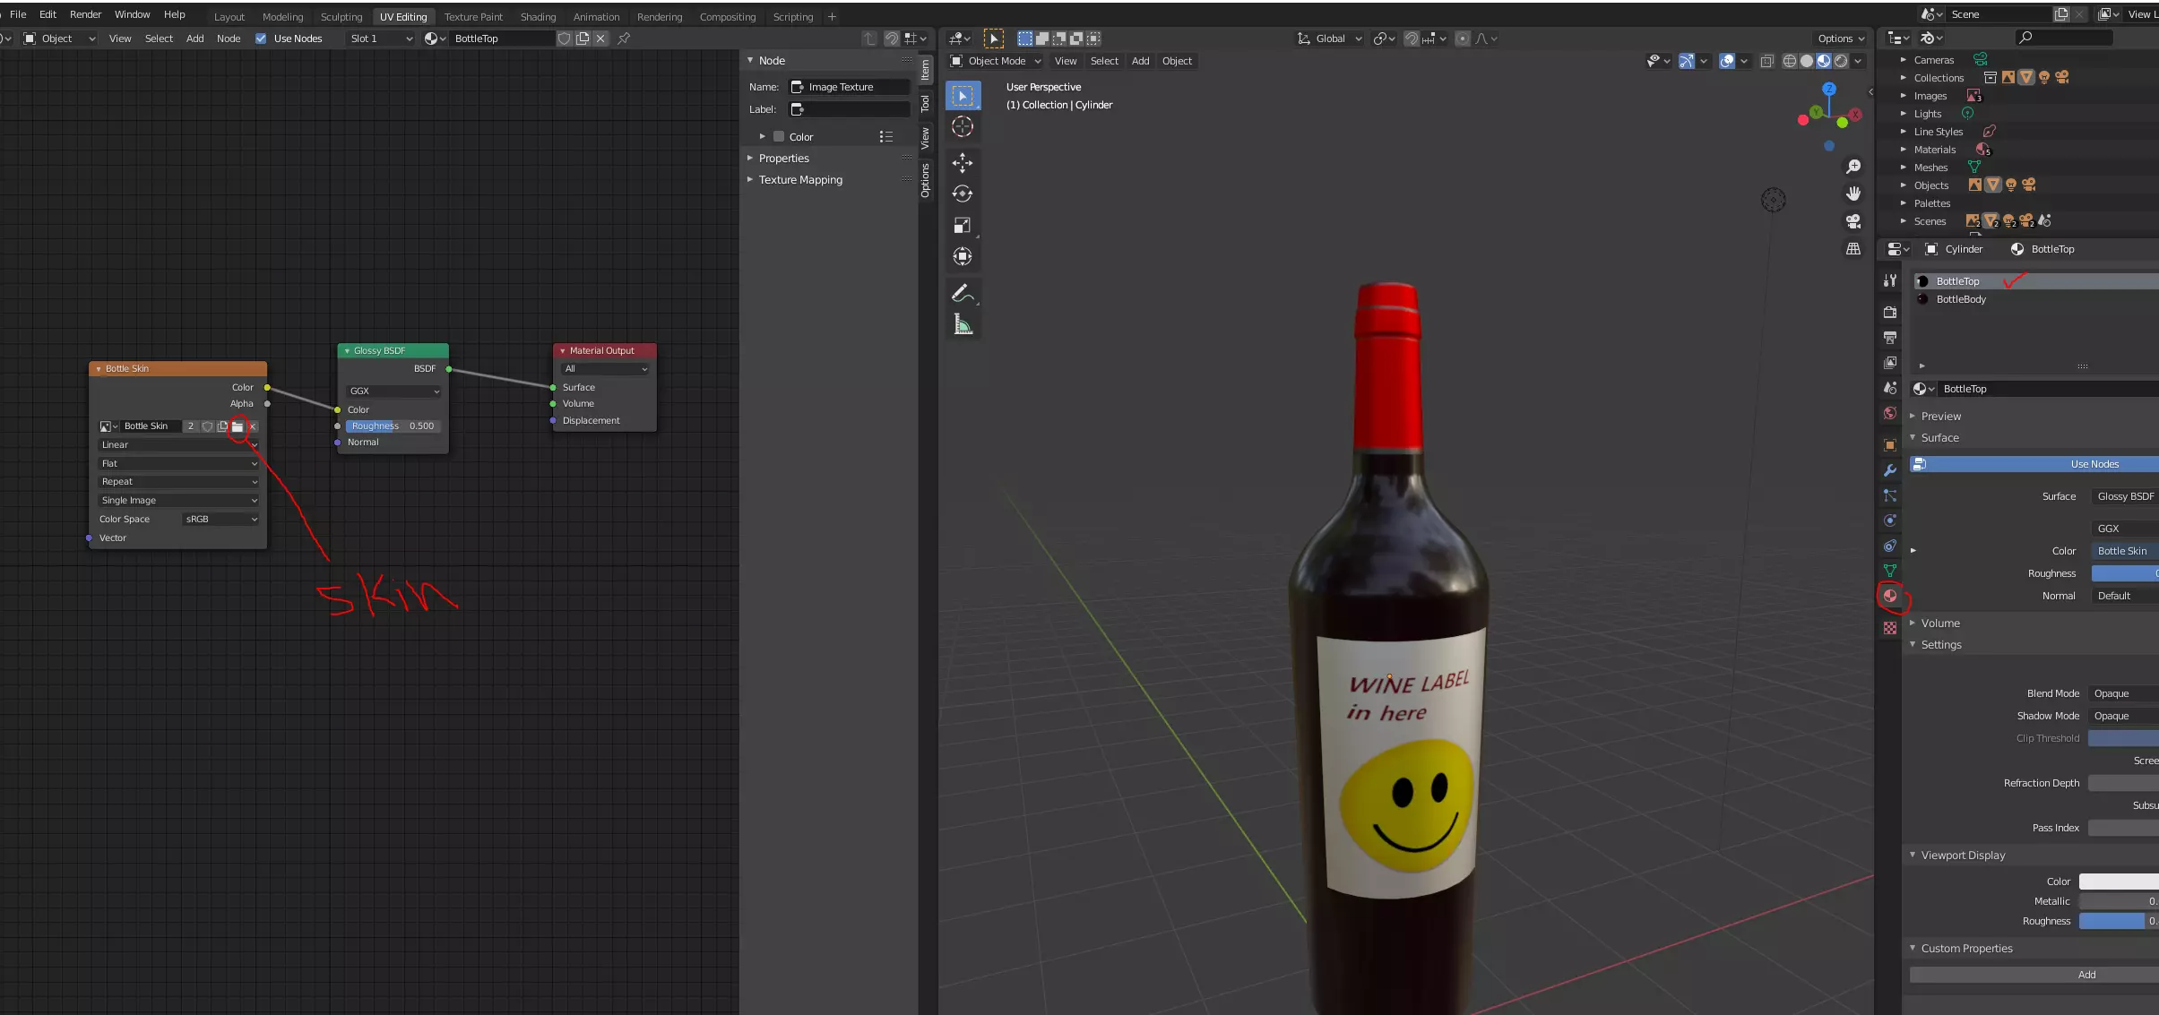Open the Node menu in node editor
This screenshot has width=2159, height=1015.
coord(229,39)
